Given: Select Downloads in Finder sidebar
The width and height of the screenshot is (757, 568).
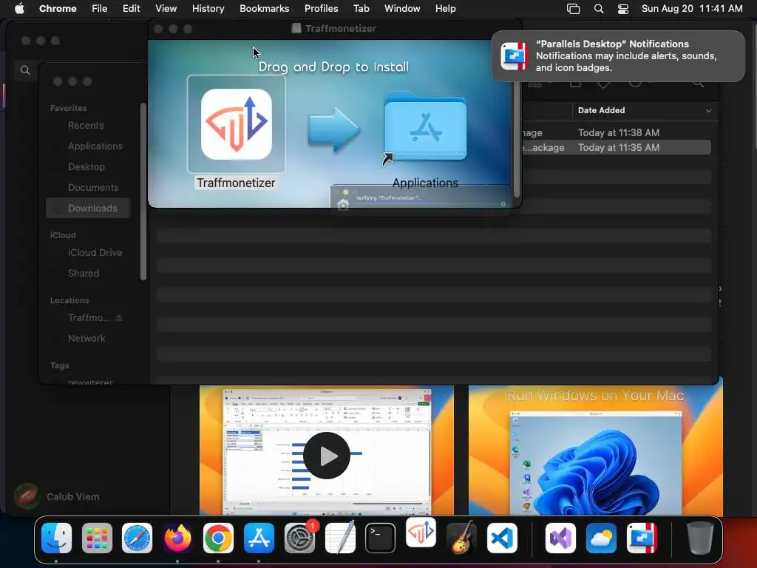Looking at the screenshot, I should tap(88, 208).
